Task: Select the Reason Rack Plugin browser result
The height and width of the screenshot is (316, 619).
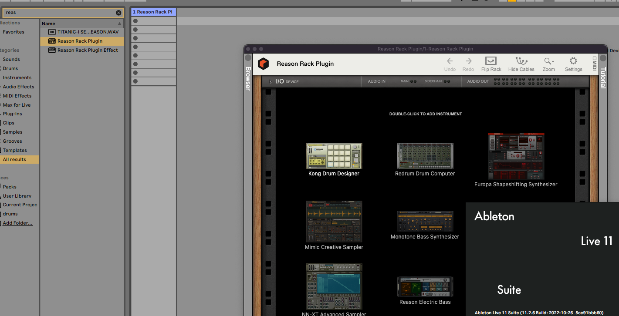Action: pyautogui.click(x=82, y=41)
